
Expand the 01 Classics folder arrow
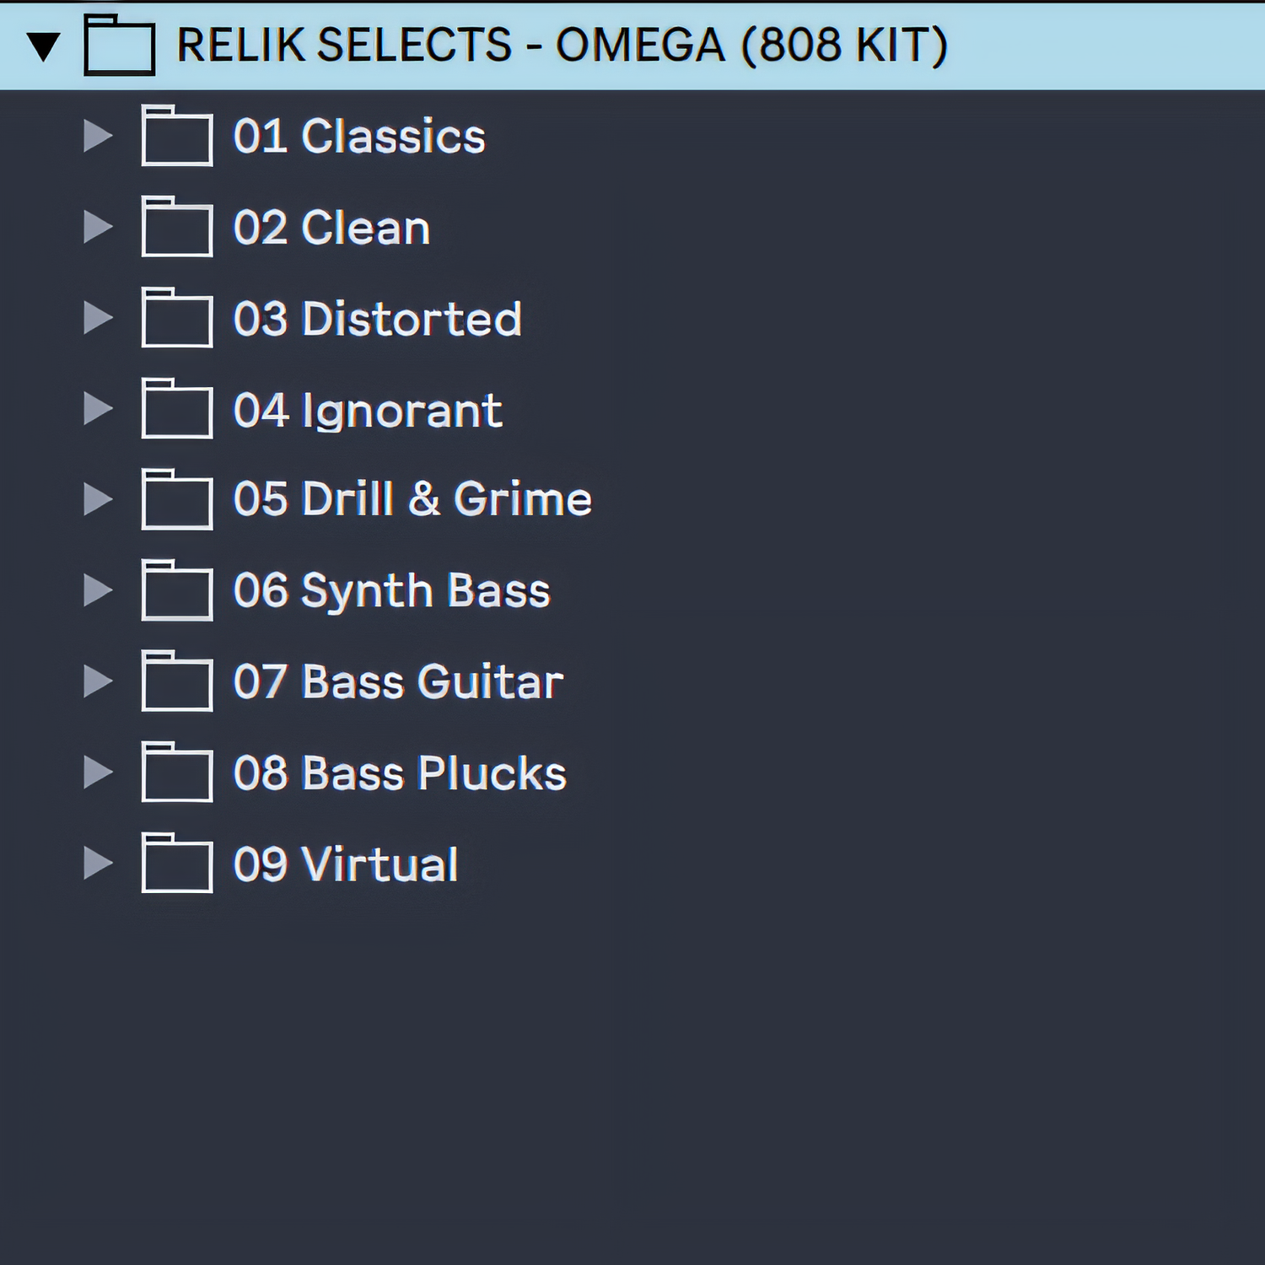(98, 136)
